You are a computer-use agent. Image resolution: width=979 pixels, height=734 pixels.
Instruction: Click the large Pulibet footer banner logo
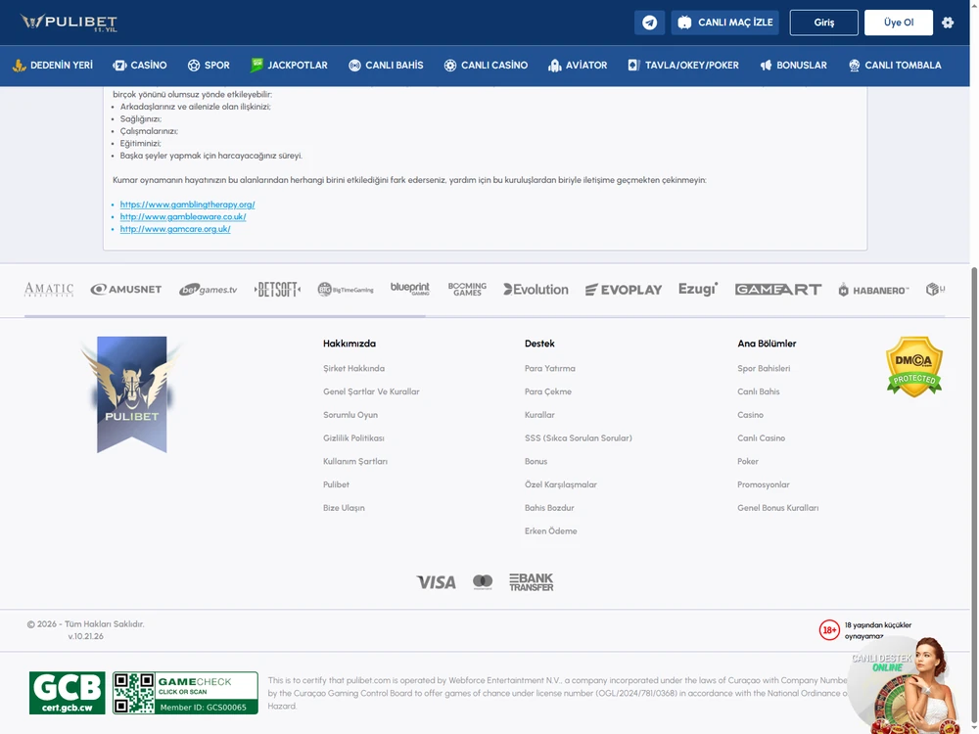pos(132,394)
